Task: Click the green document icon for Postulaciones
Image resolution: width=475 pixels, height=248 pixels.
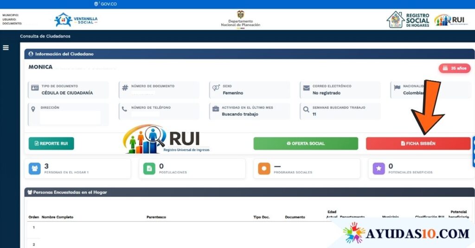Action: [149, 168]
